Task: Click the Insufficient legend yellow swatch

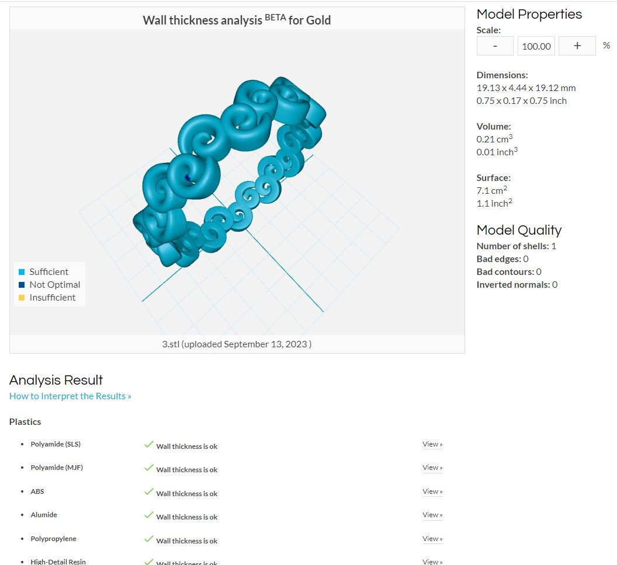Action: click(x=22, y=298)
